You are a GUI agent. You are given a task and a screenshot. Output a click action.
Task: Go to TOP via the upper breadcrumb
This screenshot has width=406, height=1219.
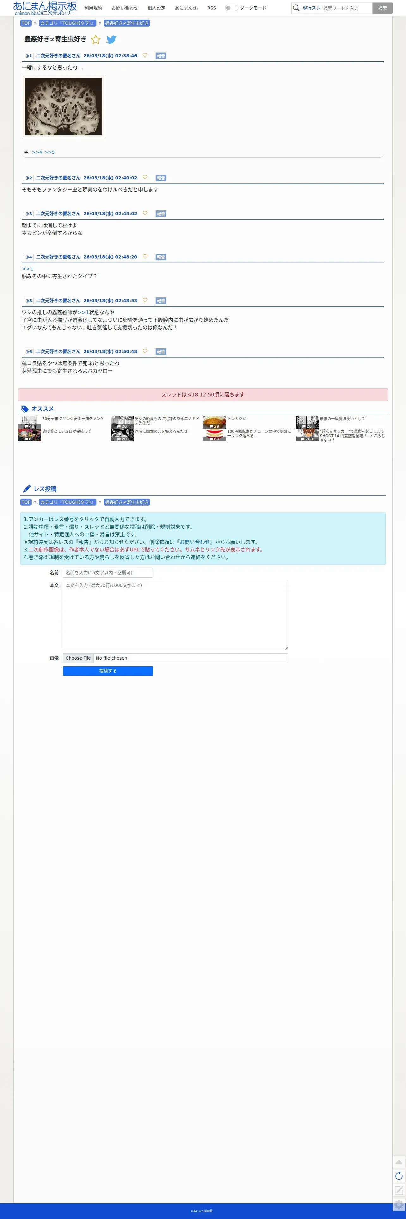[x=26, y=23]
